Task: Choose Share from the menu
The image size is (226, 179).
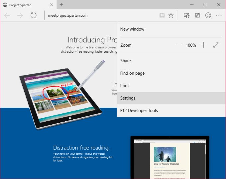Action: point(171,61)
